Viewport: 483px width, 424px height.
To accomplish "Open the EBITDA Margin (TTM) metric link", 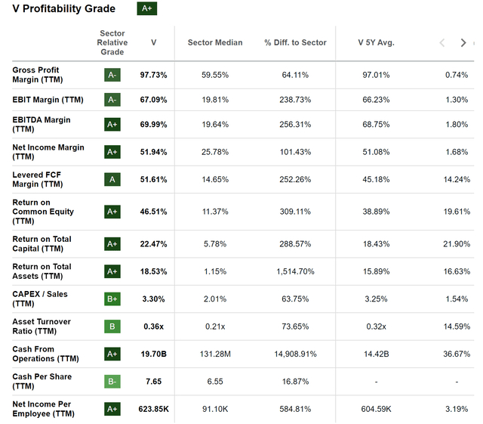I will 42,124.
